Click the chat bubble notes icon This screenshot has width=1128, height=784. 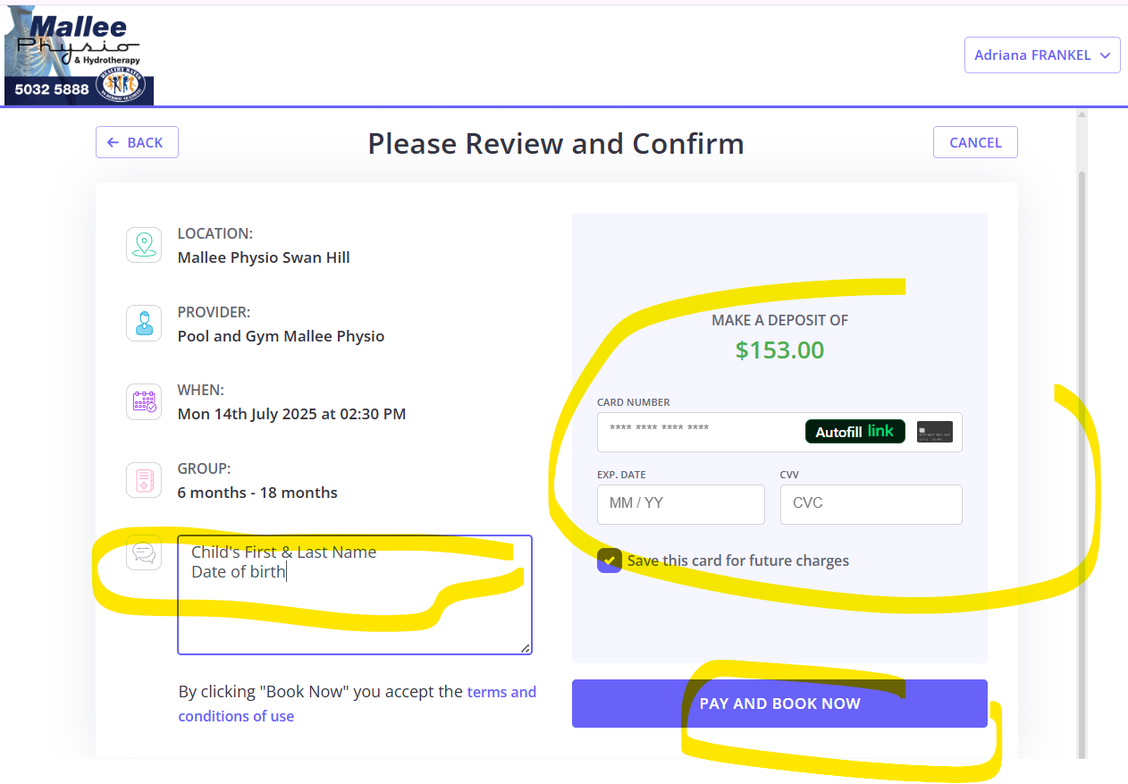(x=144, y=552)
